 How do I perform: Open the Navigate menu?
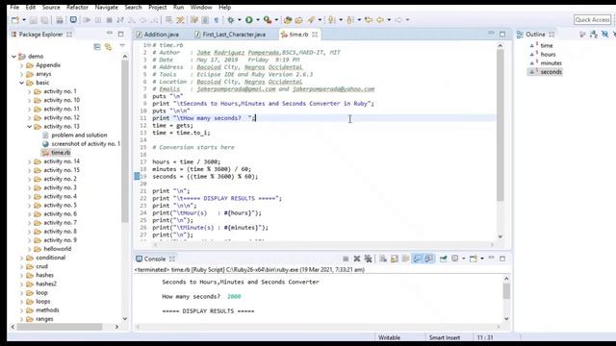coord(107,7)
